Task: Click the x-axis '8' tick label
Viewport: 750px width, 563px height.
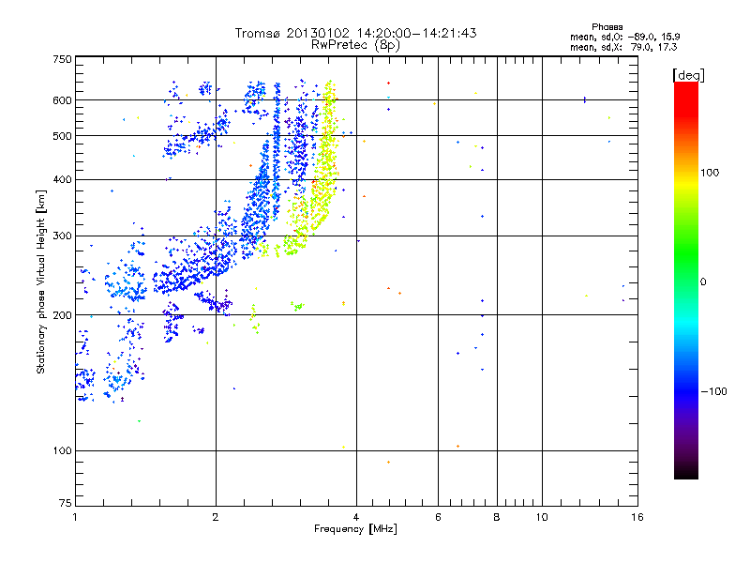Action: click(x=497, y=517)
